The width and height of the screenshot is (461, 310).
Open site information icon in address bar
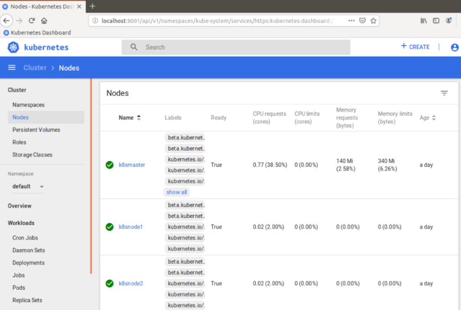point(95,21)
